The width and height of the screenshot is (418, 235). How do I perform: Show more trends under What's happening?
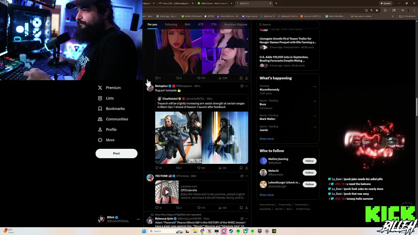(x=266, y=139)
